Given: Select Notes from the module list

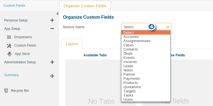Looking at the screenshot, I should [146, 70].
